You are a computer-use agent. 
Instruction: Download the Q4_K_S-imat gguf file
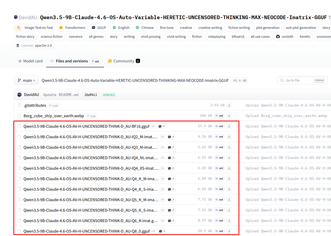[229, 189]
